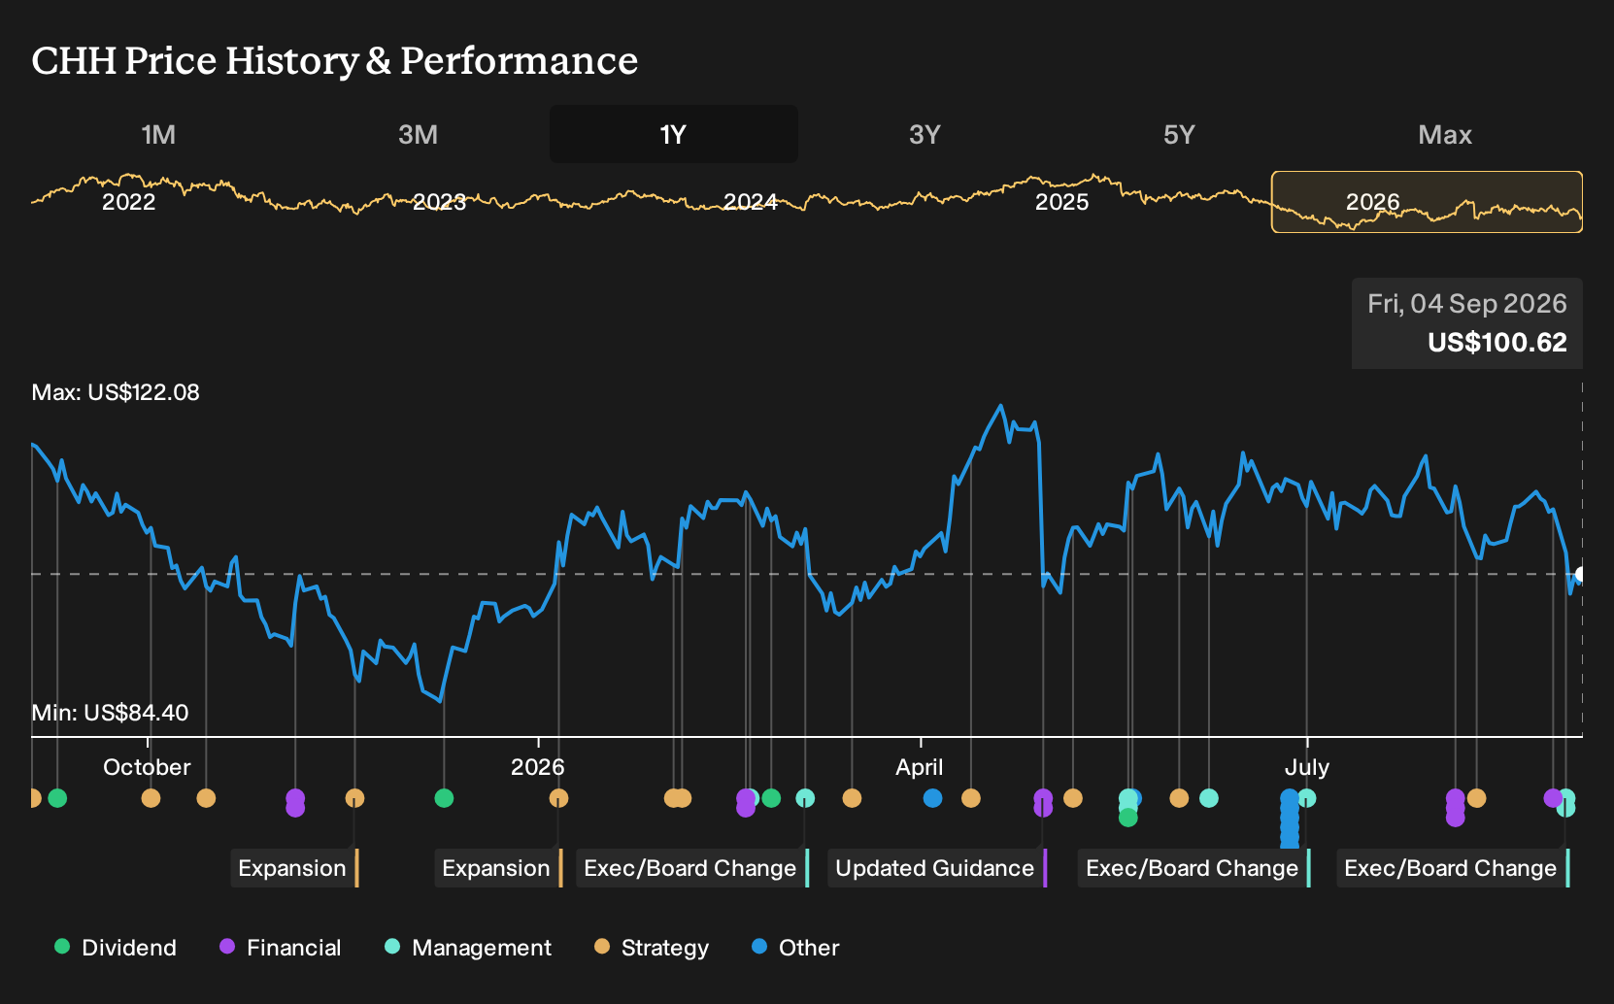This screenshot has width=1614, height=1004.
Task: Open the second Expansion label near 2026
Action: coord(498,868)
